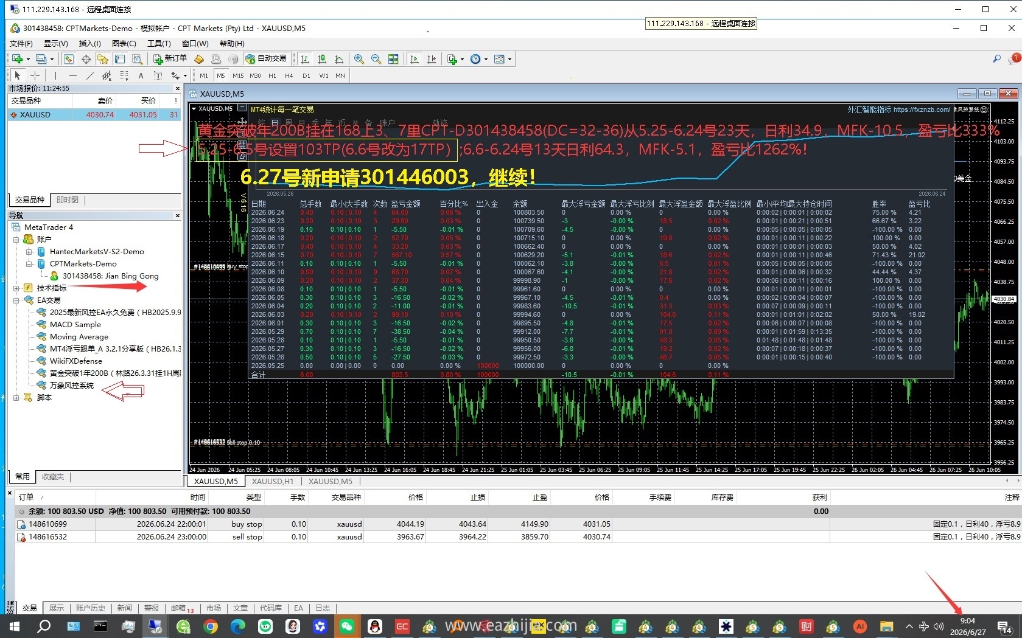1022x638 pixels.
Task: Expand the HantecMarketsV-S2-Demo node
Action: (x=29, y=252)
